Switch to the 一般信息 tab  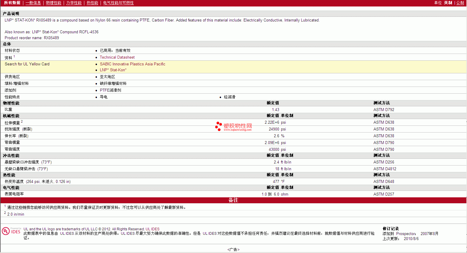pyautogui.click(x=33, y=3)
